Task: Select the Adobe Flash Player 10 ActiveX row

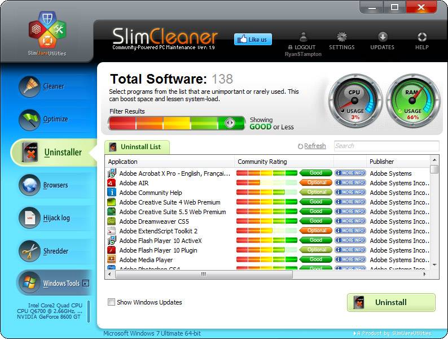Action: (267, 241)
